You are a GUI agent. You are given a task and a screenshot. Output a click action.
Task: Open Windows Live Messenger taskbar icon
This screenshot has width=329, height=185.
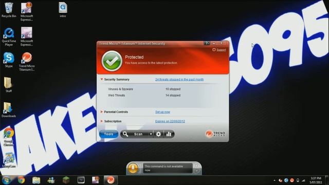pyautogui.click(x=51, y=180)
